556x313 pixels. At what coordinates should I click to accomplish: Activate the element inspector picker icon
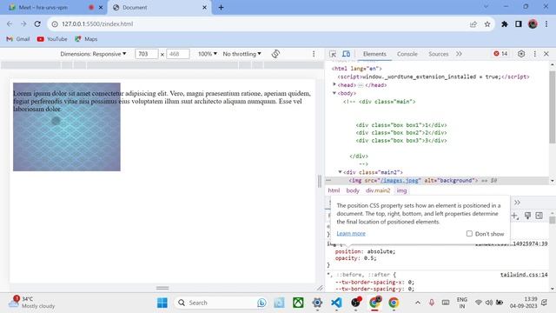(x=333, y=54)
